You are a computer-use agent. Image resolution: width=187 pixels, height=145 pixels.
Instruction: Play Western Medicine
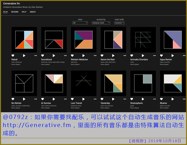pos(84,56)
